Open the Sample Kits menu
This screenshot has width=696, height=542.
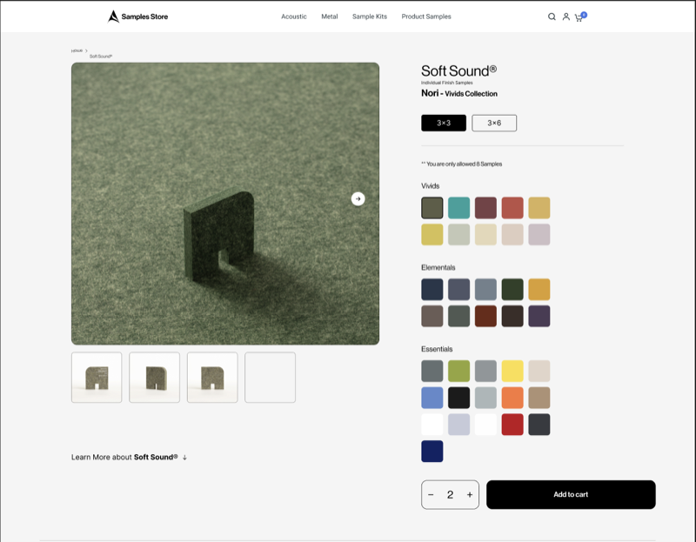pos(370,17)
